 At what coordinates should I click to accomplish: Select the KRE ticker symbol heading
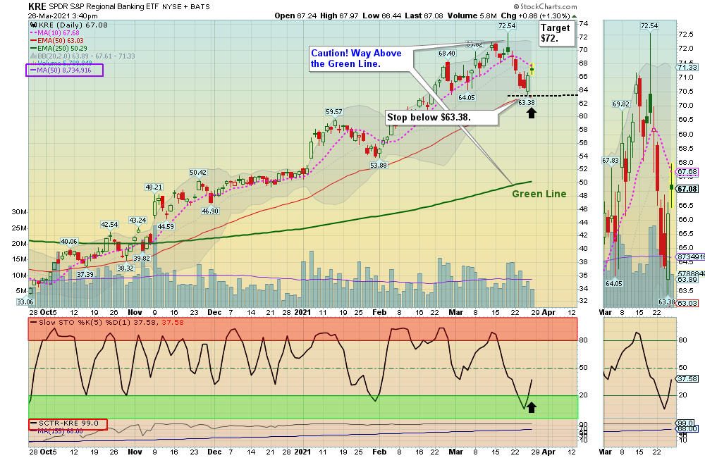point(34,7)
